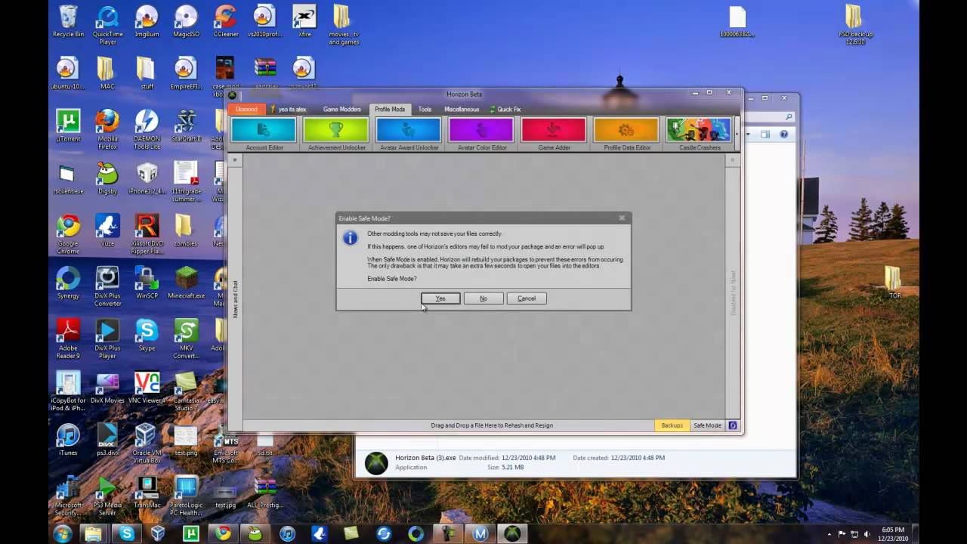Open Backups in Horizon status bar
Screen dimensions: 967x544
point(672,425)
